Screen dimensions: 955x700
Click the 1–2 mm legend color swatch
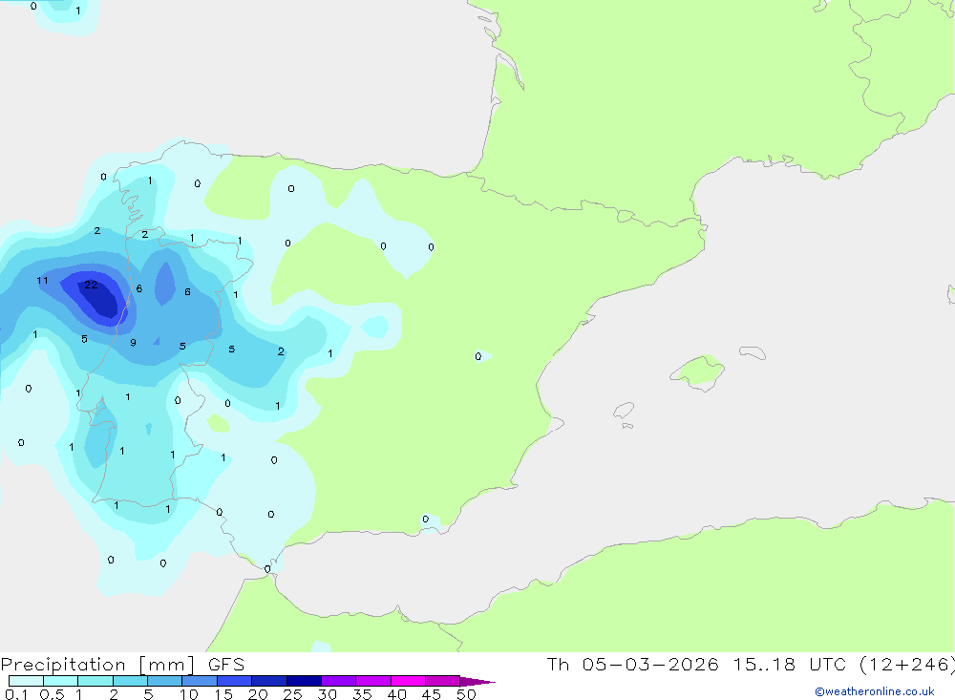click(95, 681)
